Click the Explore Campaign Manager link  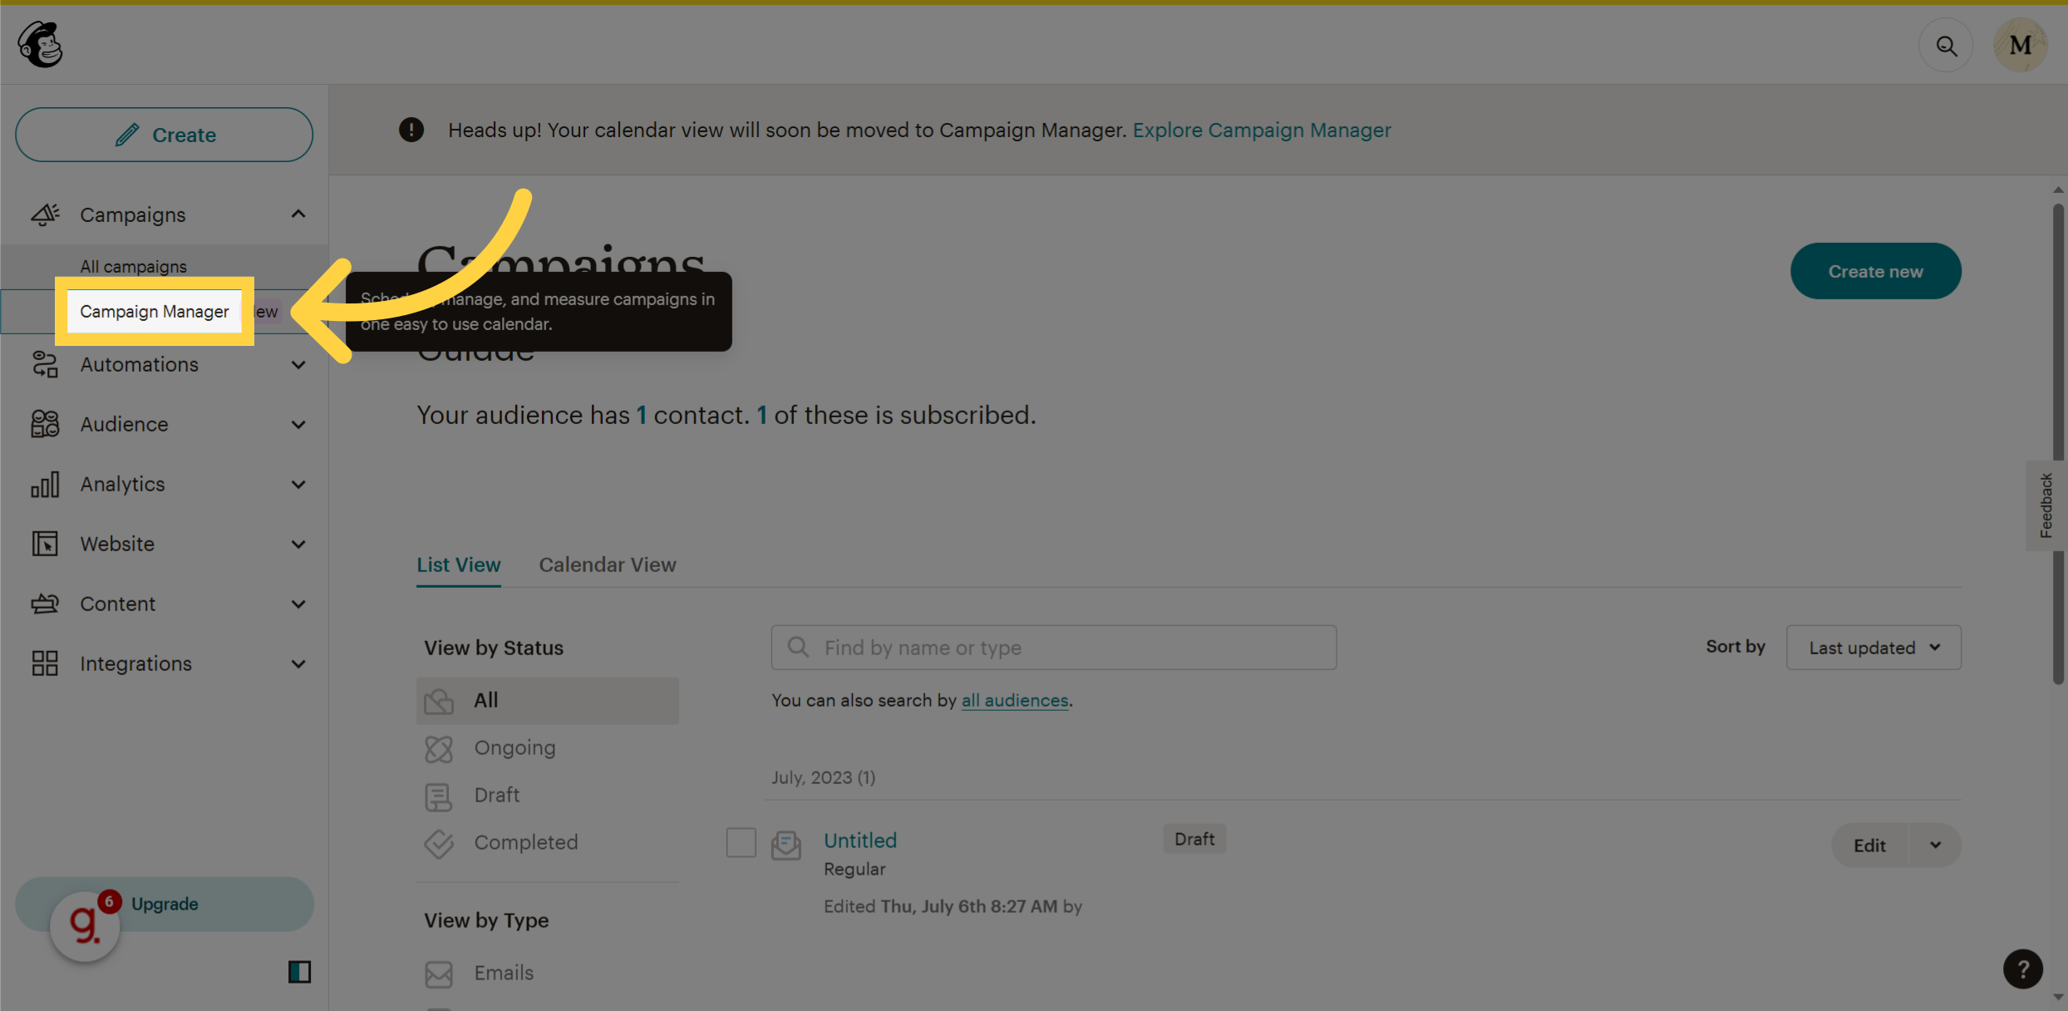tap(1262, 130)
